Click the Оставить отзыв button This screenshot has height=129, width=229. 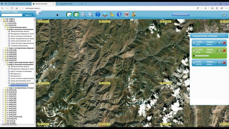(x=180, y=14)
